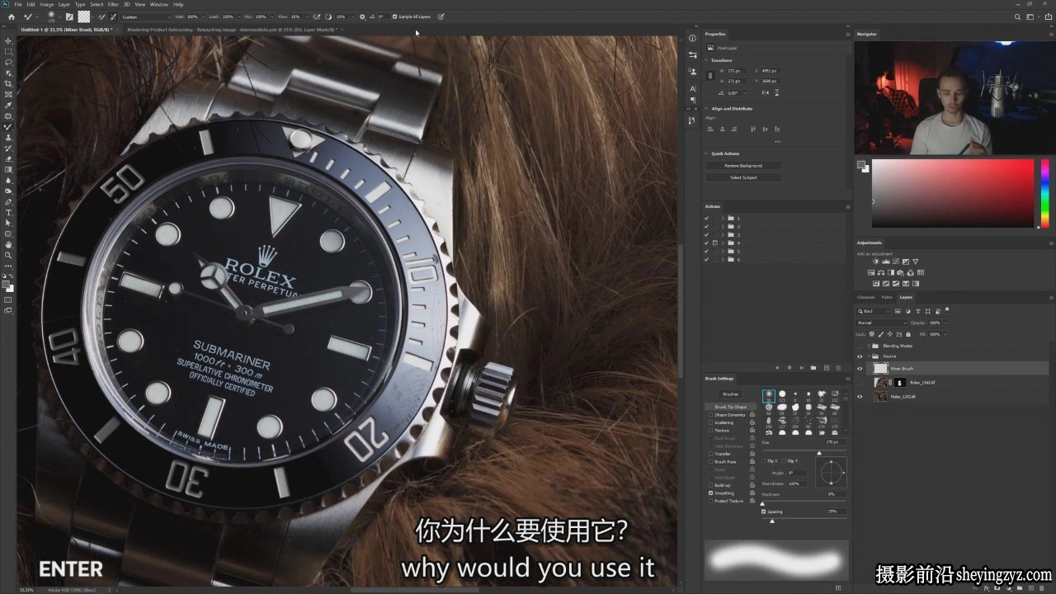The width and height of the screenshot is (1056, 594).
Task: Add a Black & White adjustment
Action: pyautogui.click(x=891, y=272)
